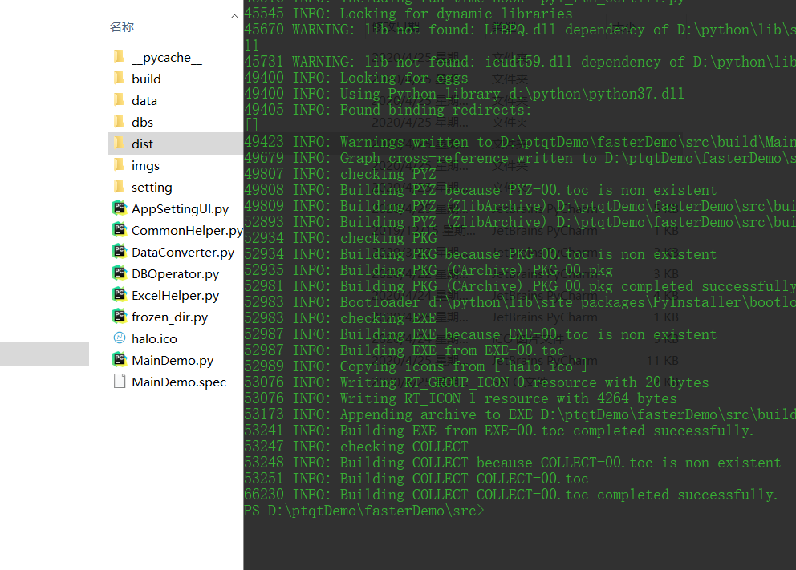Sort files by the 名称 column header
The image size is (796, 570).
pos(122,27)
